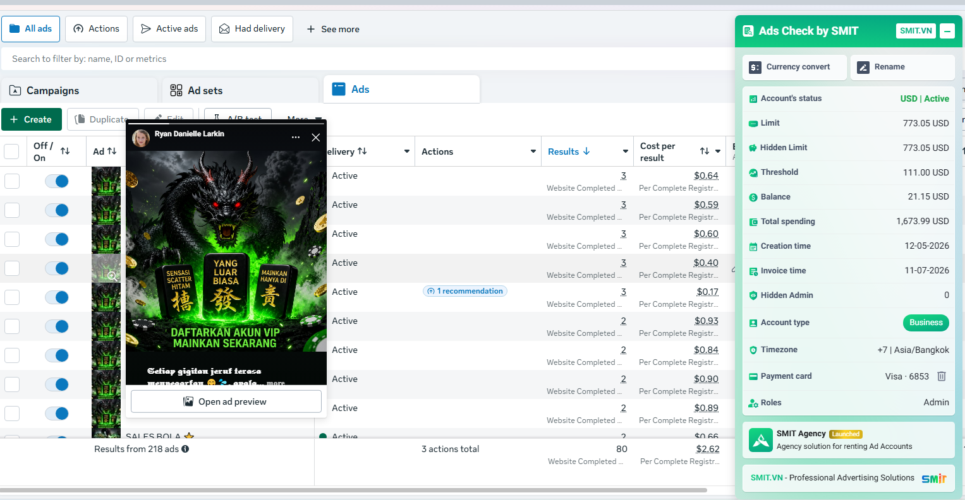Click the Ads Check by SMIT logo icon

click(x=748, y=31)
